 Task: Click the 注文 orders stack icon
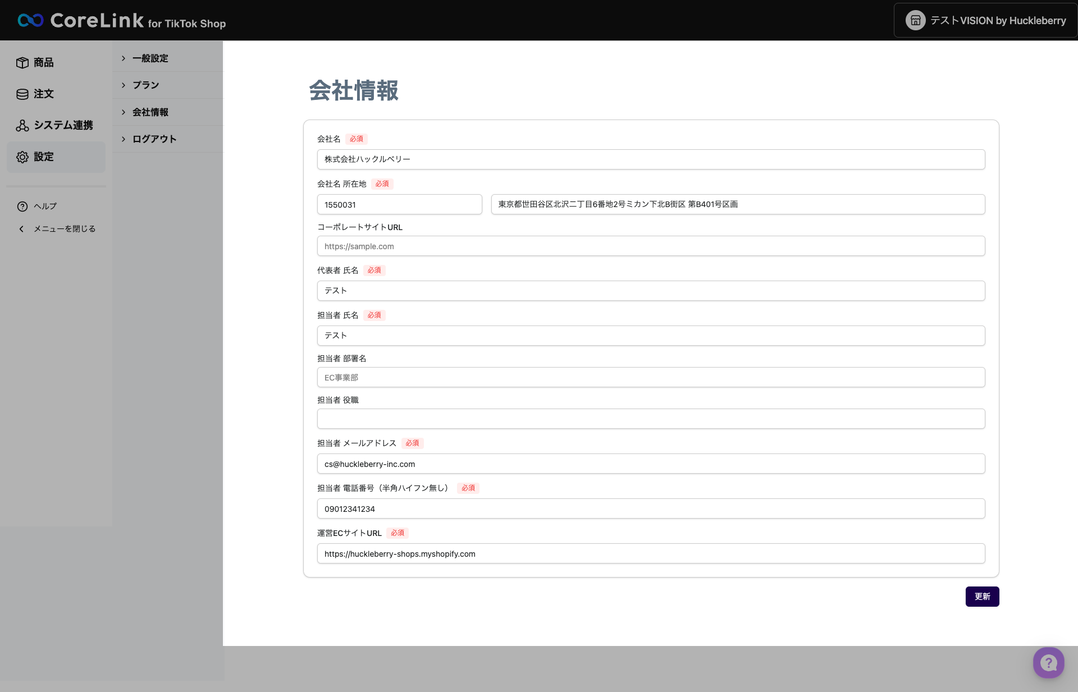pyautogui.click(x=22, y=94)
